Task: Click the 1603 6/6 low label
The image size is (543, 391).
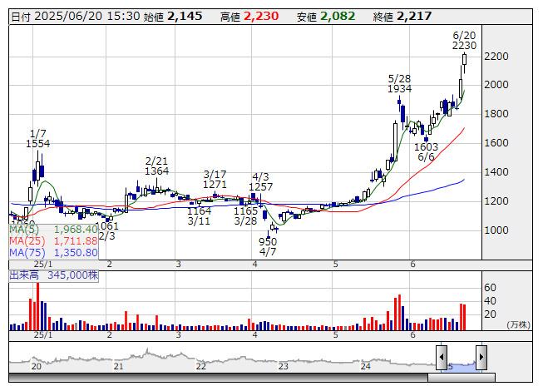Action: (426, 151)
